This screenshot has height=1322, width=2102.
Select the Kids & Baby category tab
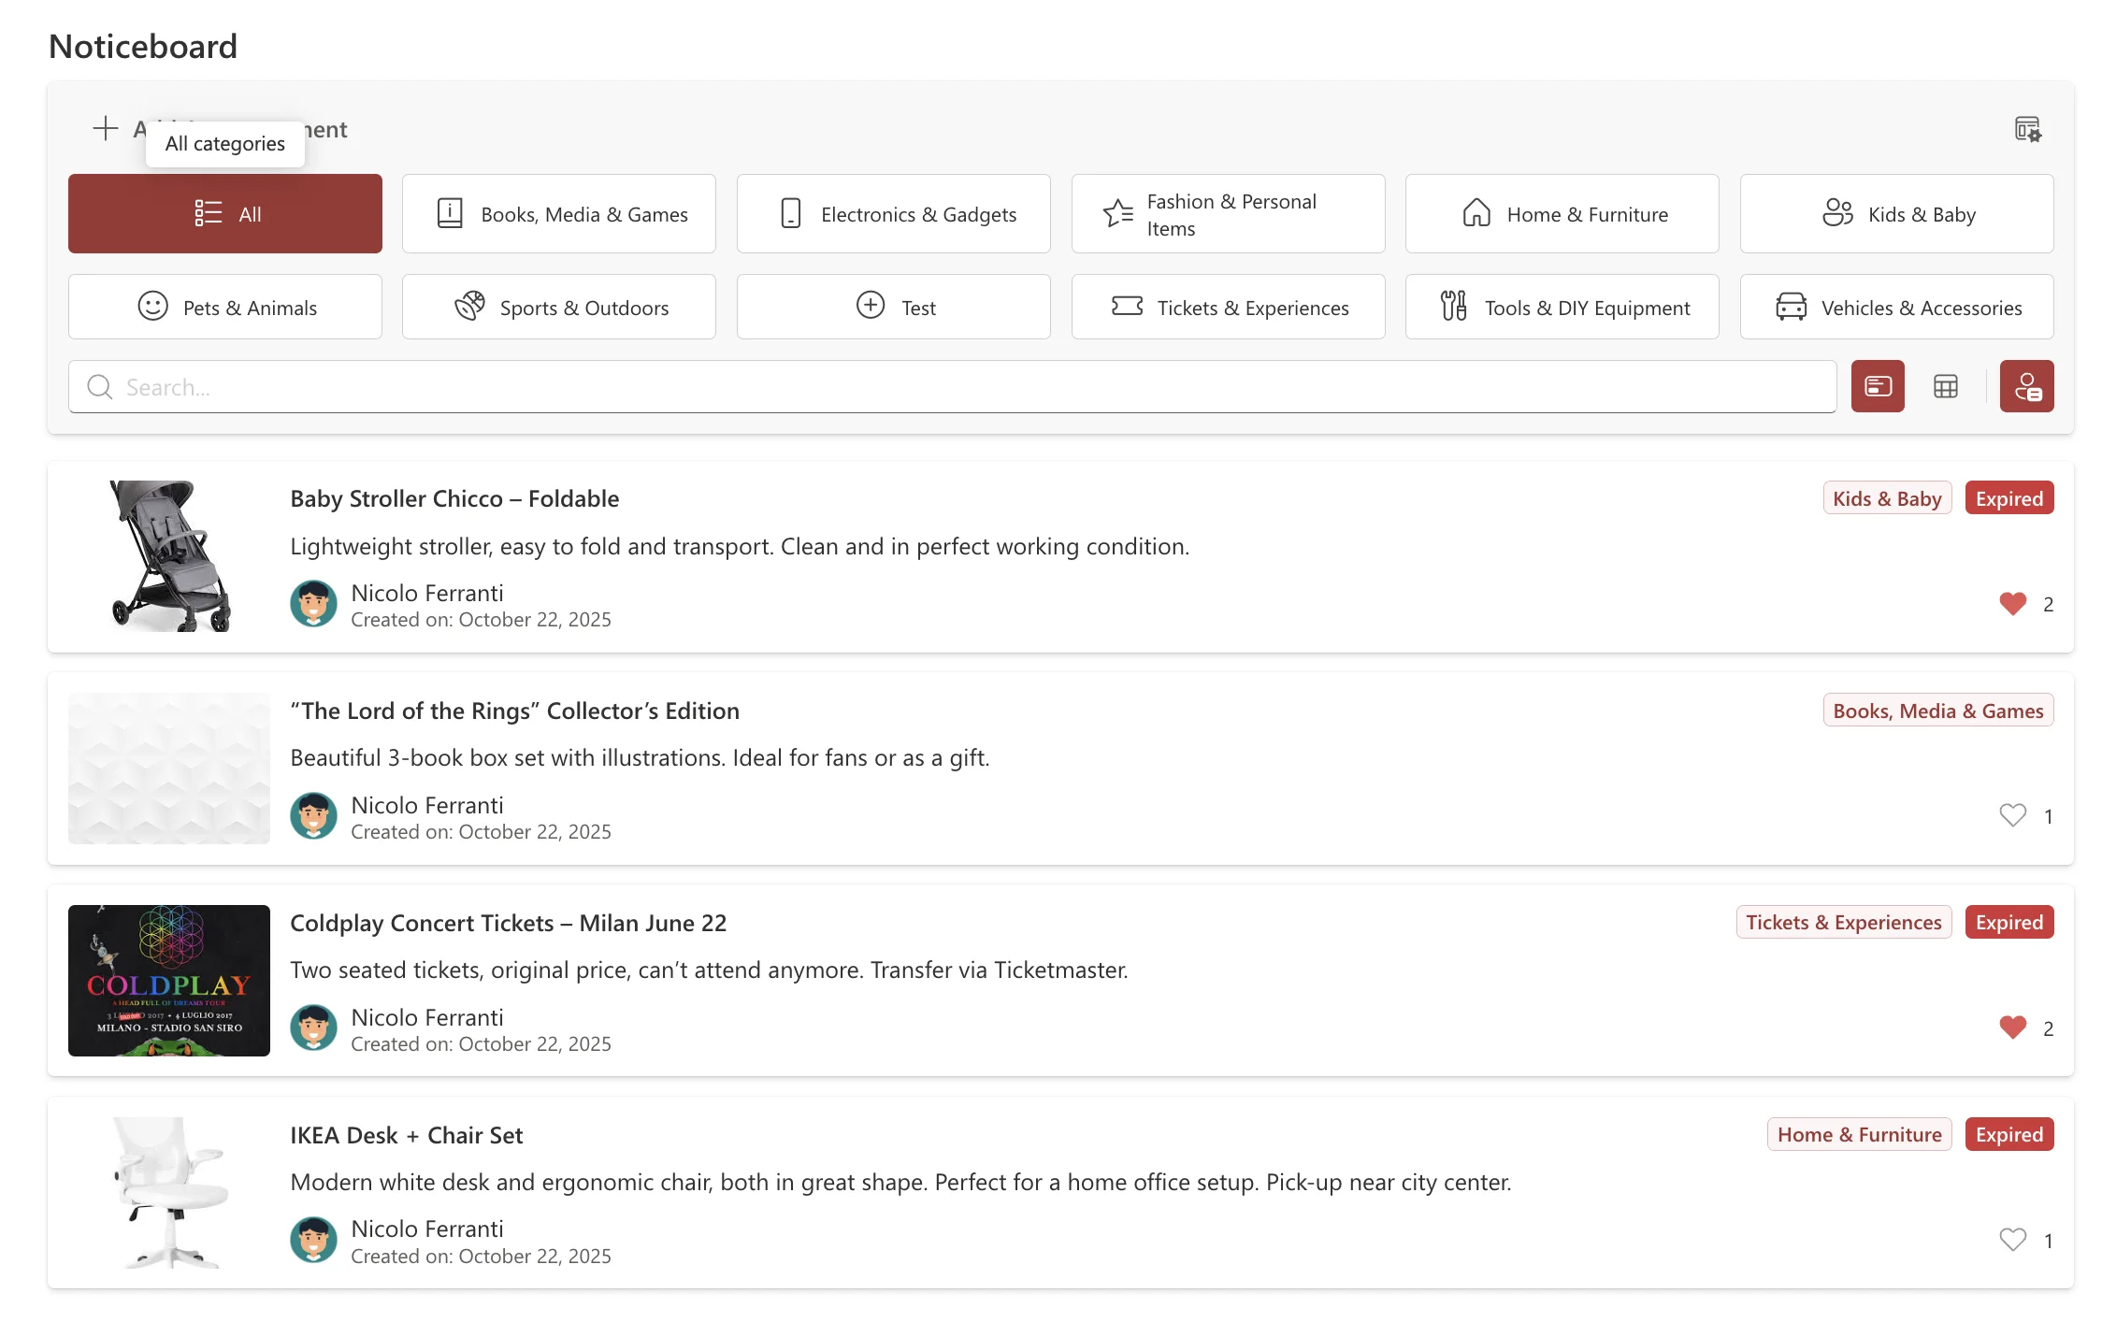click(x=1895, y=213)
